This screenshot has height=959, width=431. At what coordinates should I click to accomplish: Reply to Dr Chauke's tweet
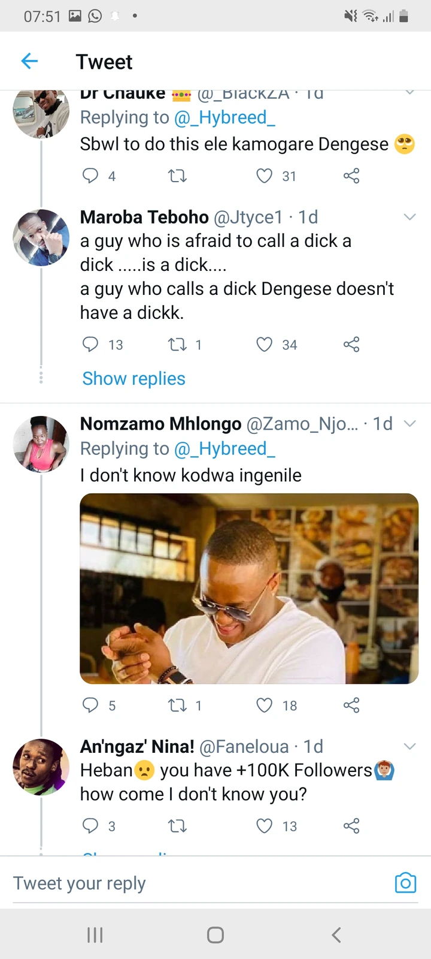coord(90,176)
